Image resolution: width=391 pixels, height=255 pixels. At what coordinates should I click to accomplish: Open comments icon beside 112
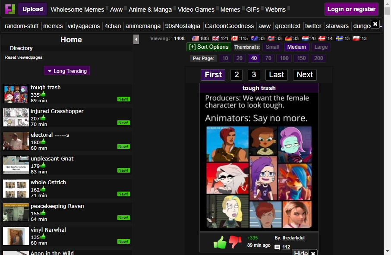click(x=277, y=247)
